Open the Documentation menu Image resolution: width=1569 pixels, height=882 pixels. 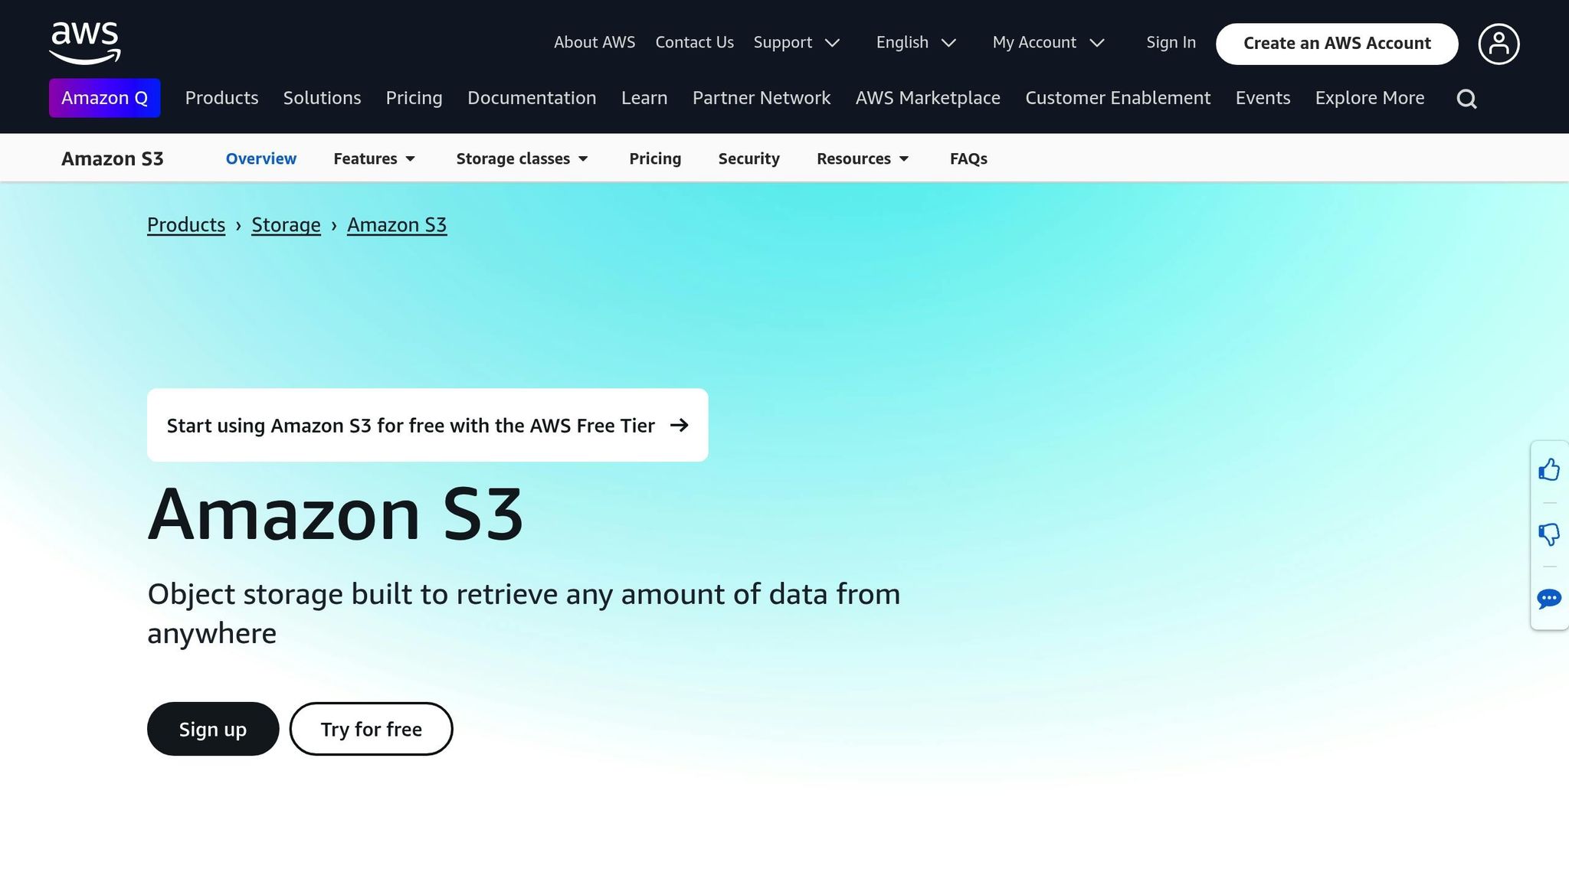tap(532, 98)
